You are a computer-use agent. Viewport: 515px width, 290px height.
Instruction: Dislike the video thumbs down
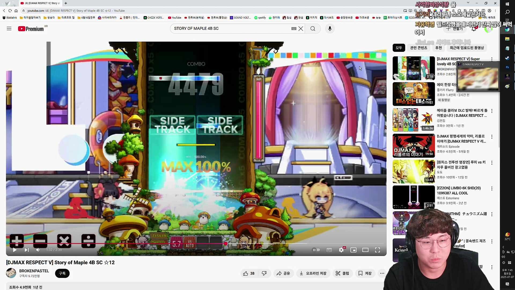[264, 273]
